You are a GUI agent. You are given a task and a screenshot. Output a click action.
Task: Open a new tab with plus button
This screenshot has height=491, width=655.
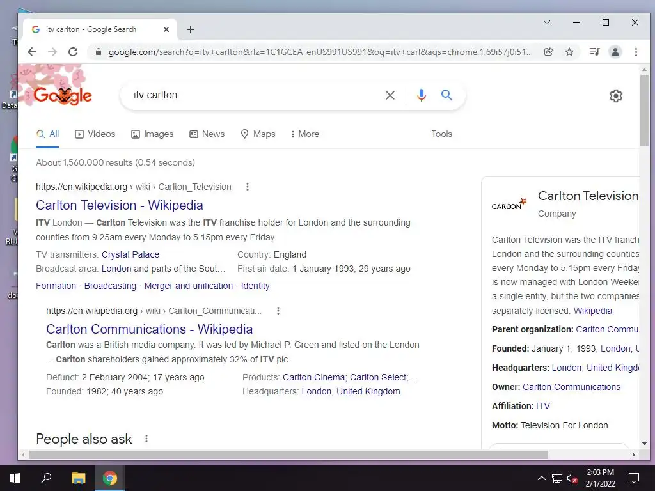(x=191, y=29)
